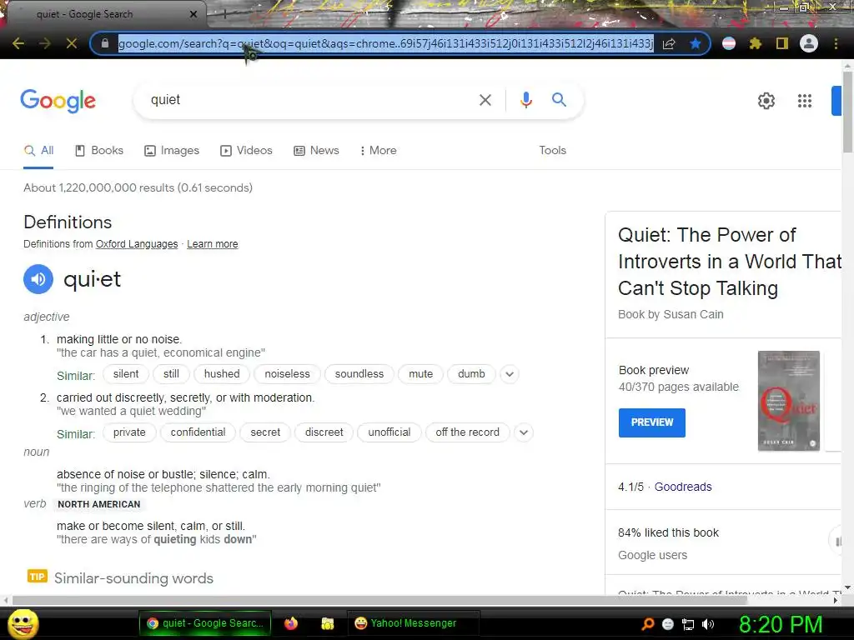Launch Firefox from the taskbar
This screenshot has height=640, width=854.
(x=291, y=623)
